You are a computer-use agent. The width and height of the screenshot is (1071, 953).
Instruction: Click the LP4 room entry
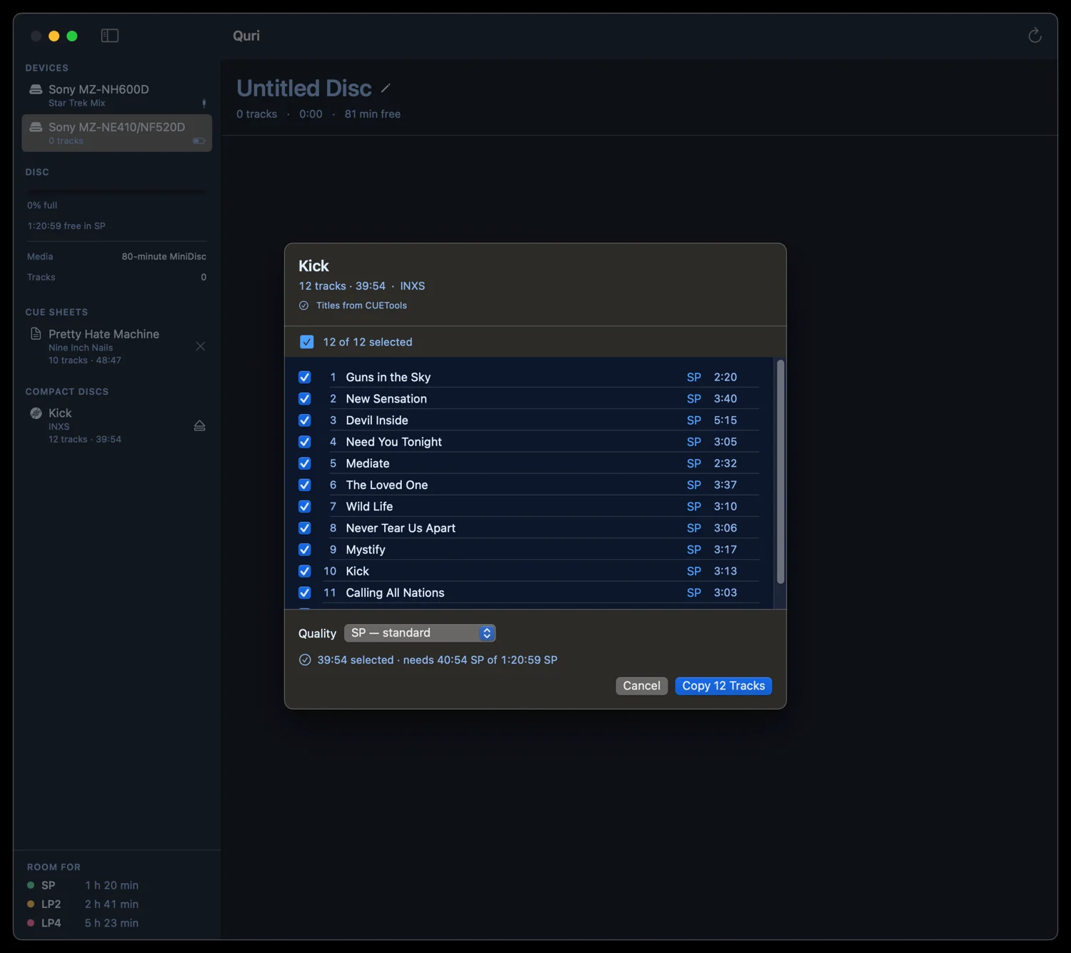click(83, 923)
